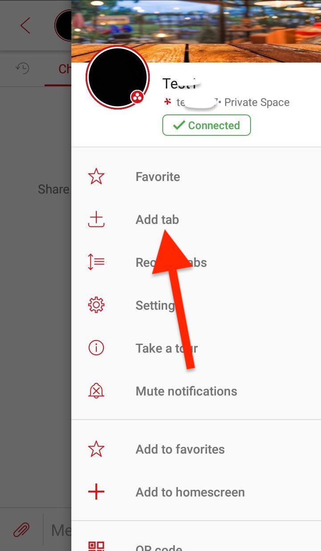Tap the green Connected status button

(x=206, y=125)
